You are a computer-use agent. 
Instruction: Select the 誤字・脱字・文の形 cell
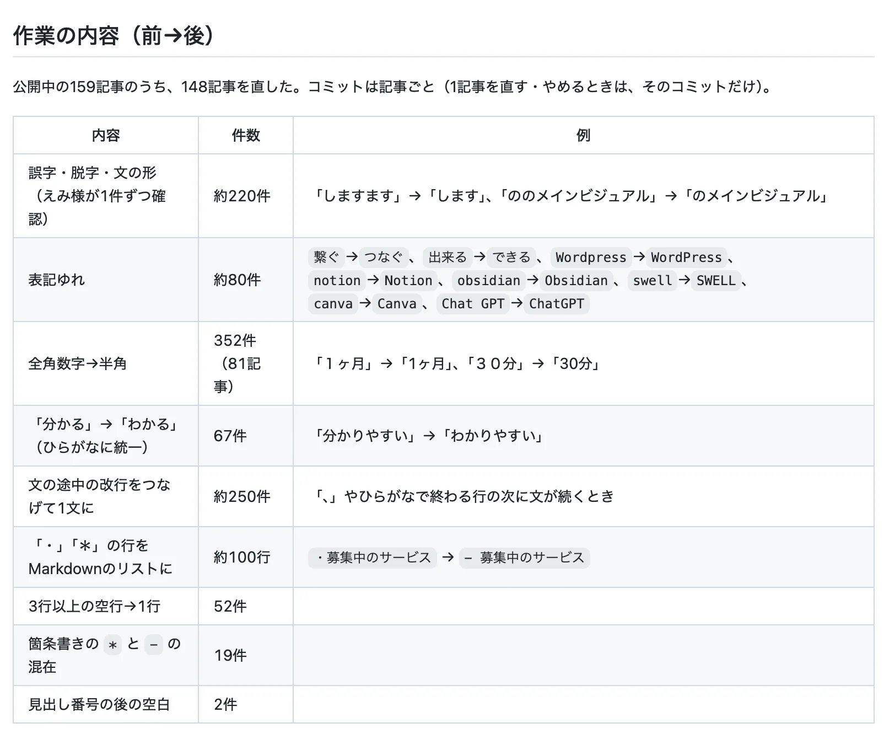pos(106,196)
